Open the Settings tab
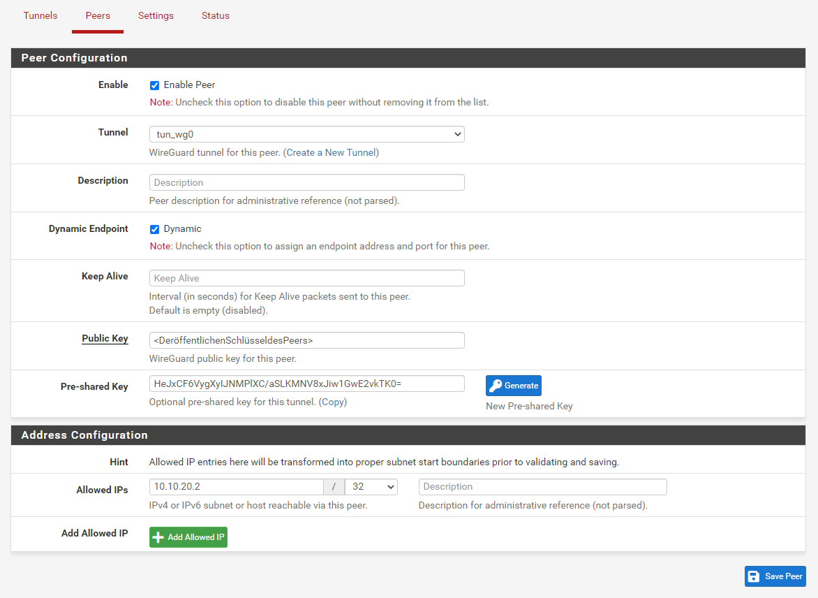Image resolution: width=818 pixels, height=598 pixels. point(156,15)
